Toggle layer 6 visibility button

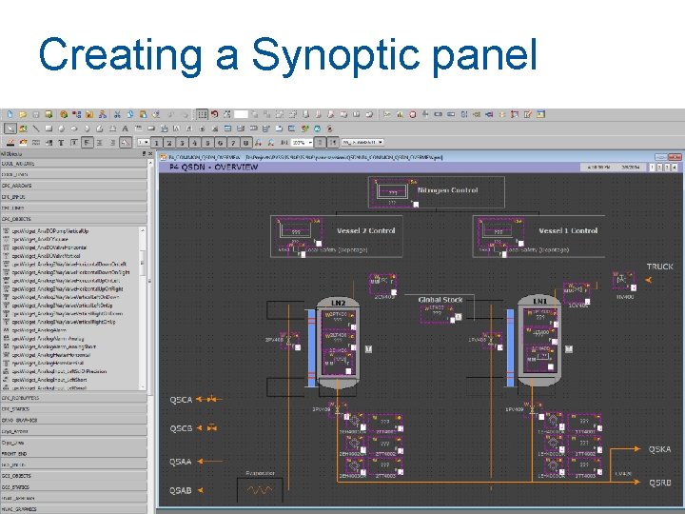click(x=220, y=143)
